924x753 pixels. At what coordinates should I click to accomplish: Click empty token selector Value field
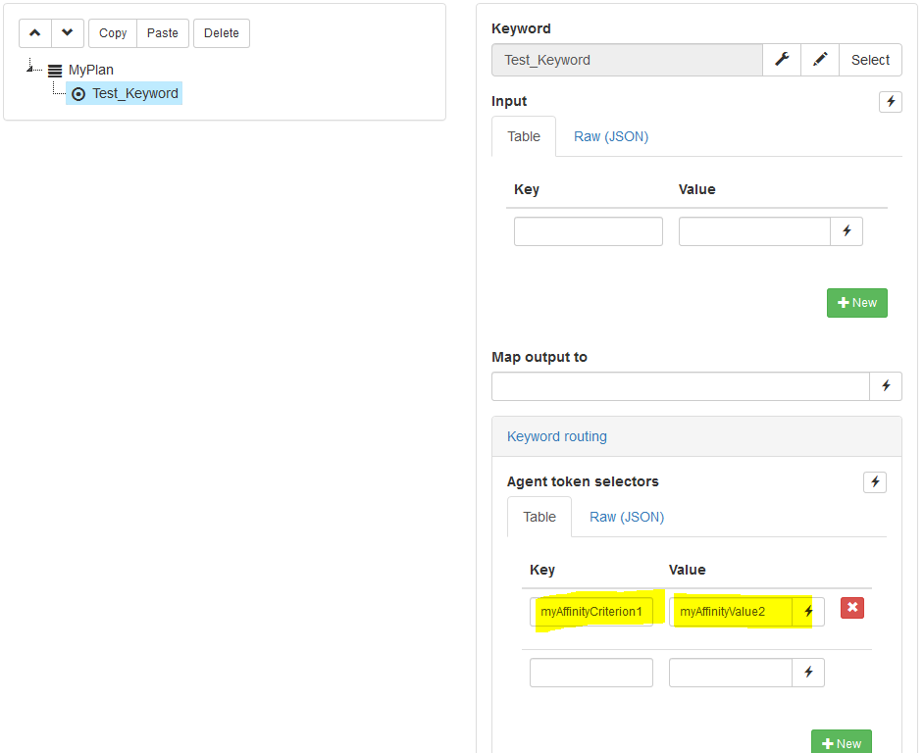tap(731, 673)
